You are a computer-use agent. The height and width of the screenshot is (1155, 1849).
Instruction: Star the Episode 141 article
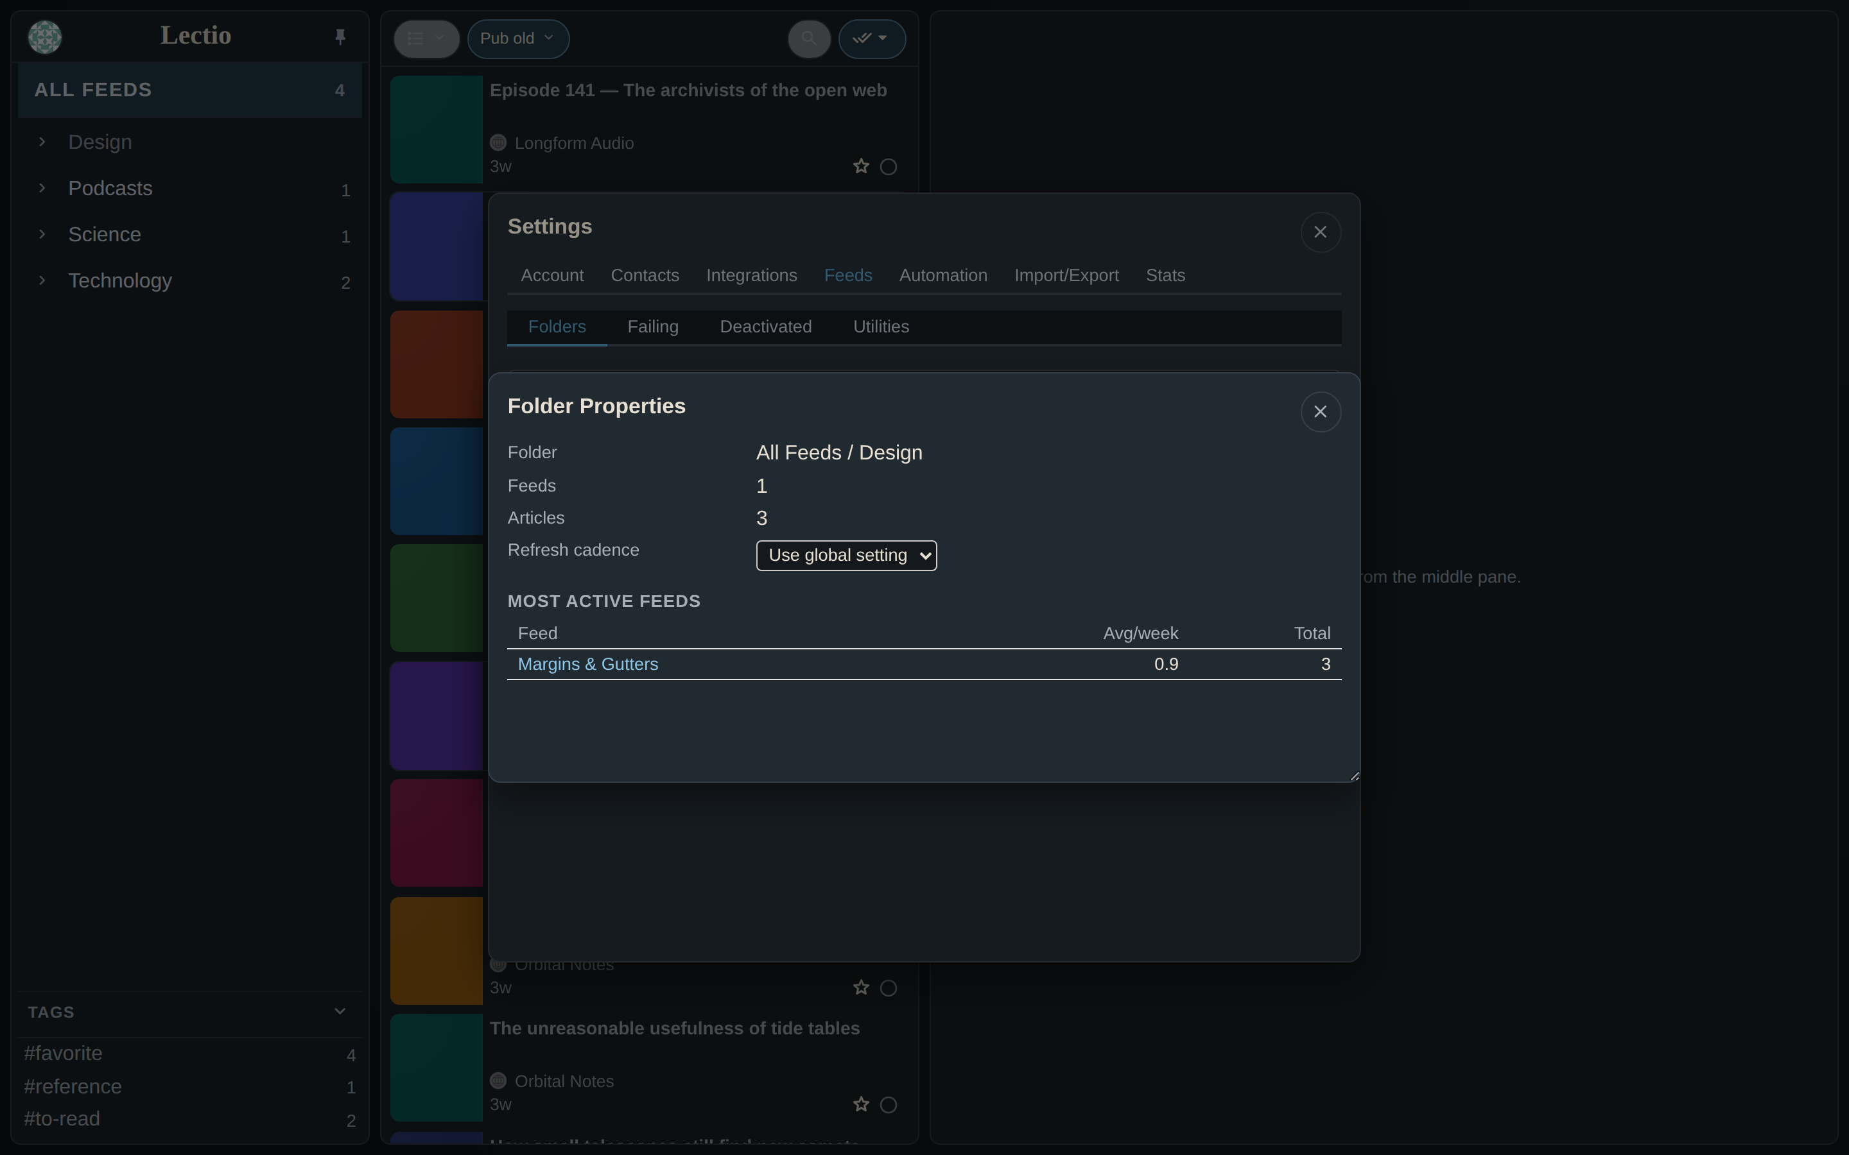(861, 167)
